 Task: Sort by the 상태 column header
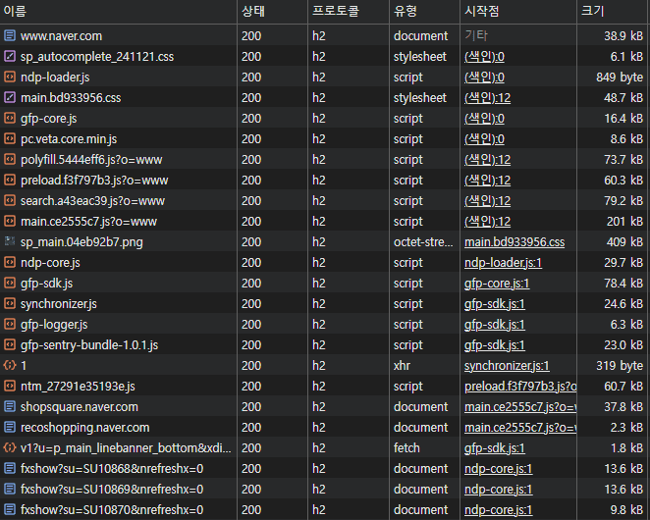tap(272, 11)
